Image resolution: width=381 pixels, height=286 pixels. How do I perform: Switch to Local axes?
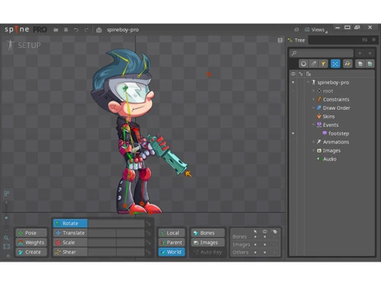pos(171,233)
